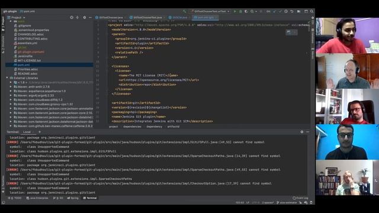This screenshot has width=379, height=213.
Task: Switch to GitToolChooser.java editor tab
Action: click(x=109, y=18)
